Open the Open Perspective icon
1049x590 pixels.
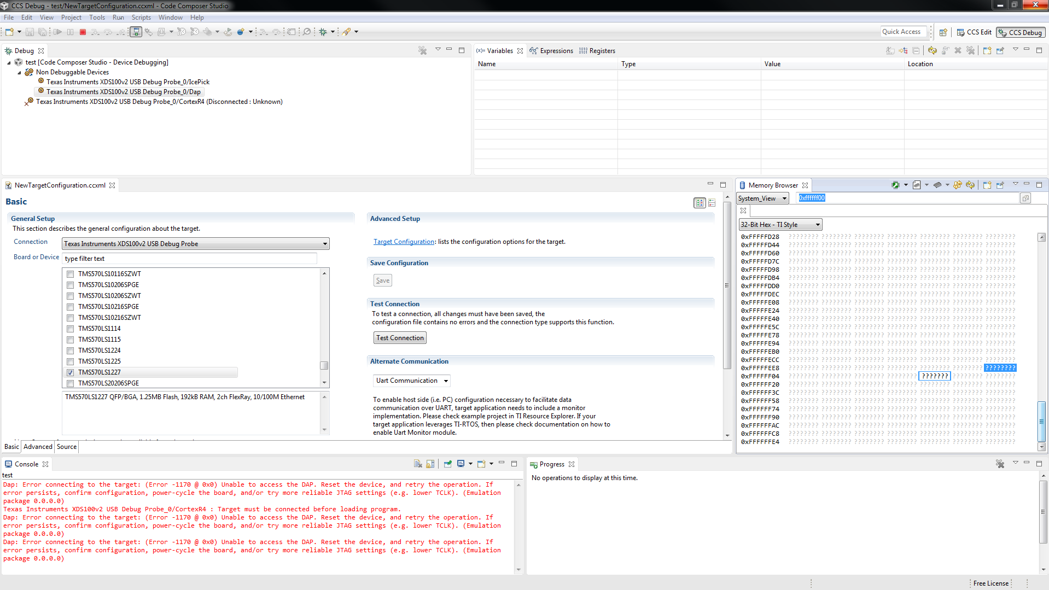point(943,32)
